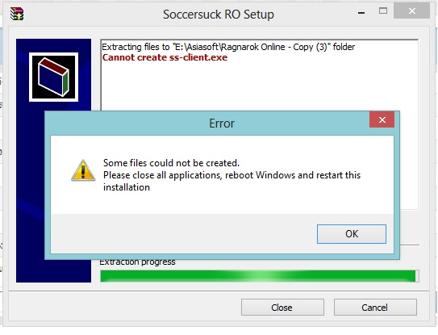Cancel the extraction with Cancel button
Screen dimensions: 438x335
pos(375,308)
